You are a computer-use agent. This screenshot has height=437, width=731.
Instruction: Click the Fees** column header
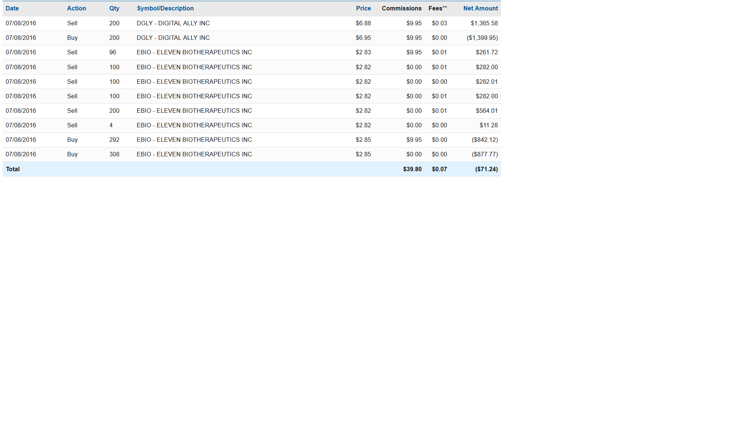pyautogui.click(x=437, y=8)
